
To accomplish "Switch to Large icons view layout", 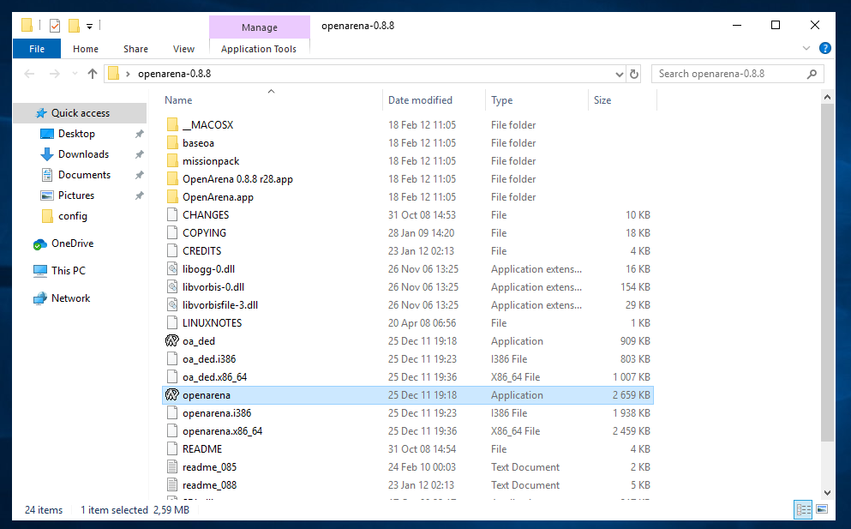I will (x=822, y=509).
